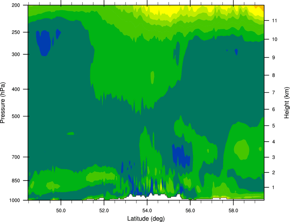Click the 'Pressure (hPa)' axis title
Viewport: 290px width, 222px height.
[x=3, y=103]
